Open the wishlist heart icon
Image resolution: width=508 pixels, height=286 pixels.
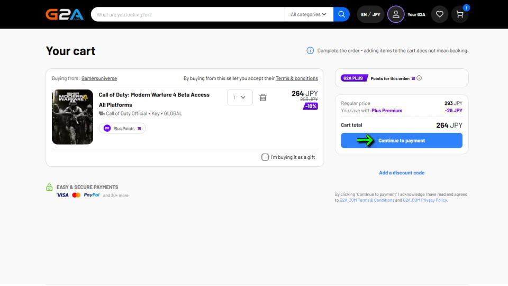[439, 14]
